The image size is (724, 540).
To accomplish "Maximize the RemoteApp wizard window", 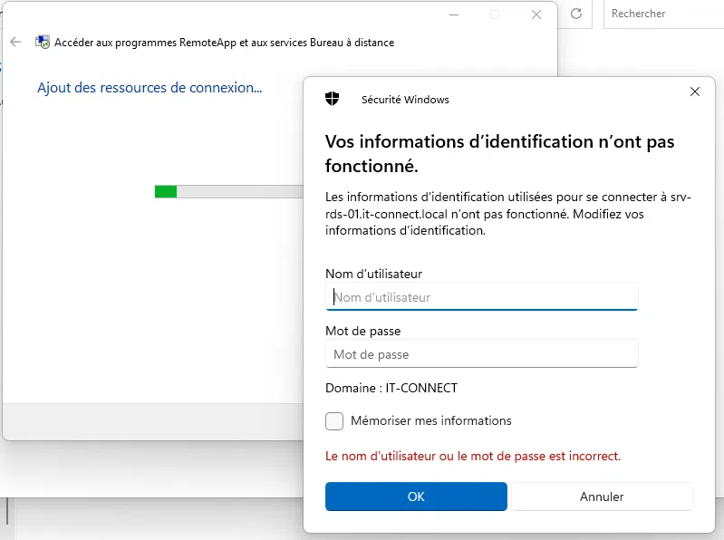I will [x=495, y=14].
